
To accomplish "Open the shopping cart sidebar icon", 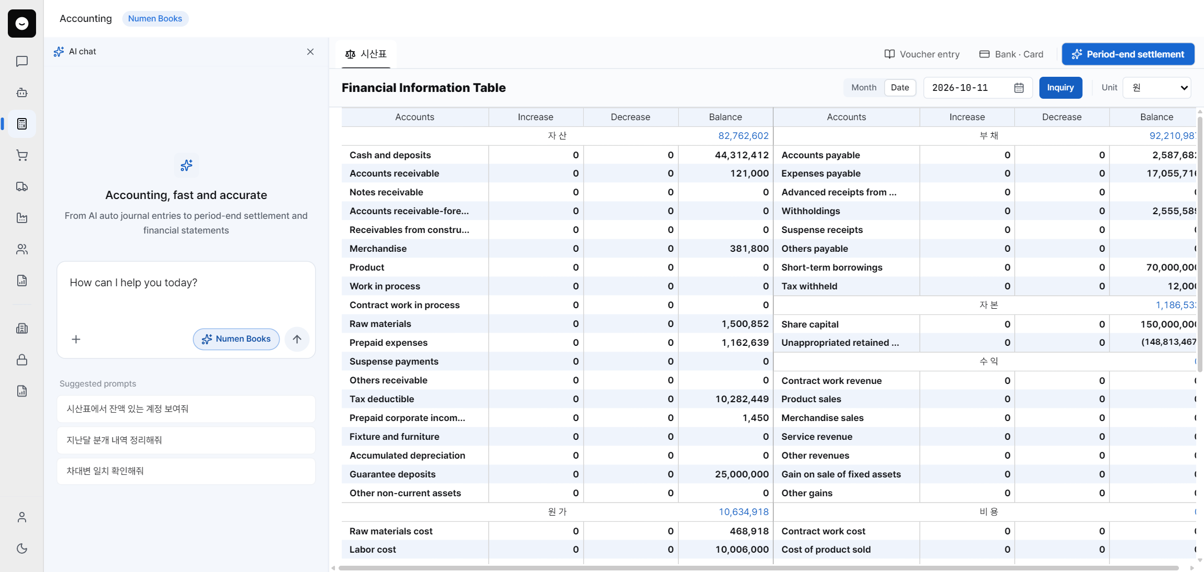I will [x=21, y=155].
